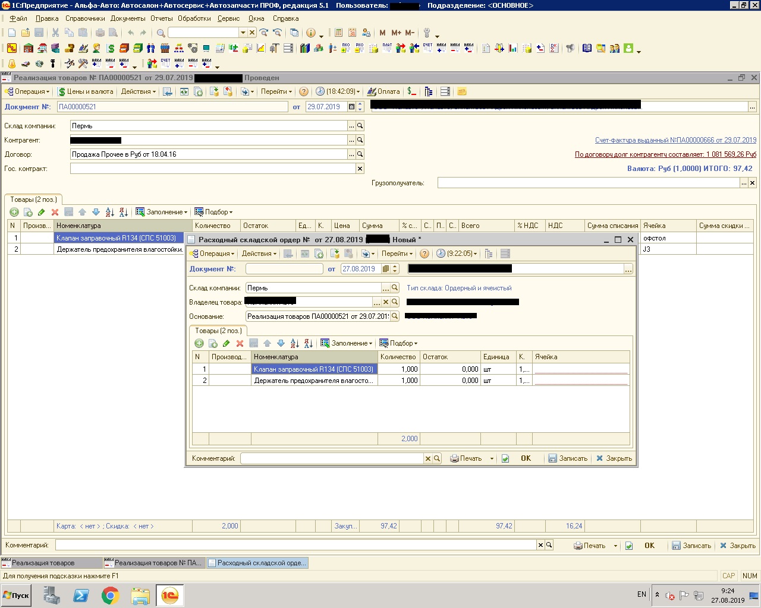Viewport: 761px width, 608px height.
Task: Click magnifier next to Склад компании Пермь in order window
Action: [394, 288]
